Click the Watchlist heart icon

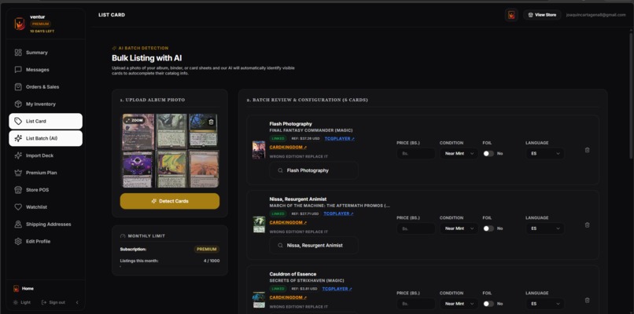[x=18, y=207]
